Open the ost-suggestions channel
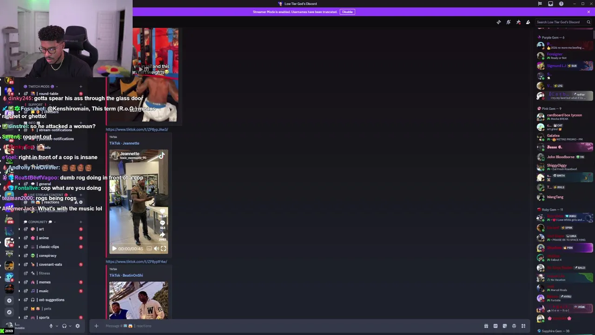 pyautogui.click(x=51, y=300)
